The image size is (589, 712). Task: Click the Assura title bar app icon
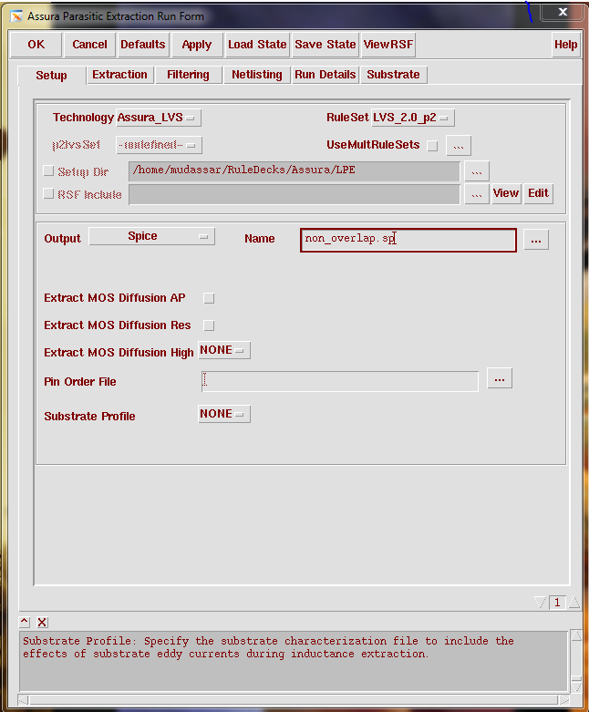(x=16, y=16)
